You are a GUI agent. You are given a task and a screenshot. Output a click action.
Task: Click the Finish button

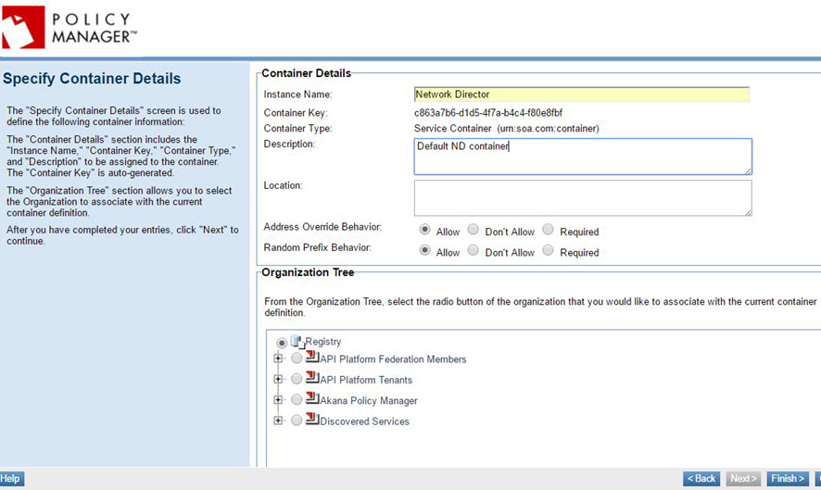pyautogui.click(x=788, y=479)
